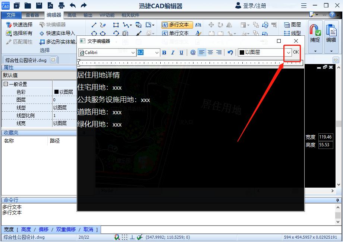This screenshot has width=343, height=242.
Task: Select the Line drawing tool
Action: point(94,25)
